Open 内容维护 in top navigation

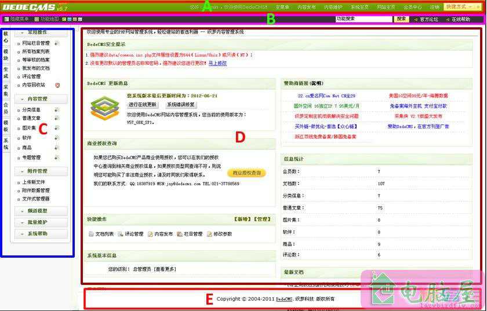[333, 7]
